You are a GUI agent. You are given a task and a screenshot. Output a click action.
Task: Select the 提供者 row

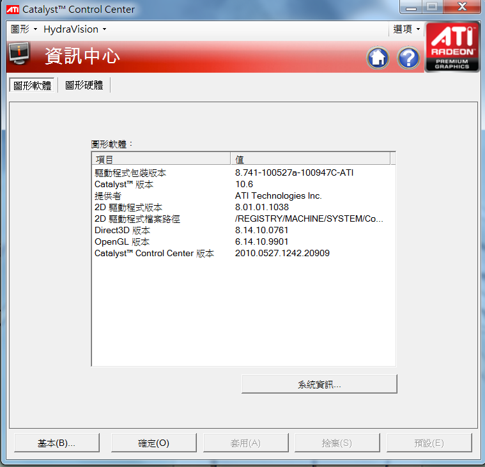coord(243,195)
